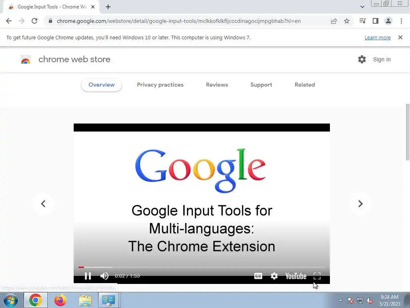Open the Windows Start menu
This screenshot has width=410, height=308.
coord(11,300)
